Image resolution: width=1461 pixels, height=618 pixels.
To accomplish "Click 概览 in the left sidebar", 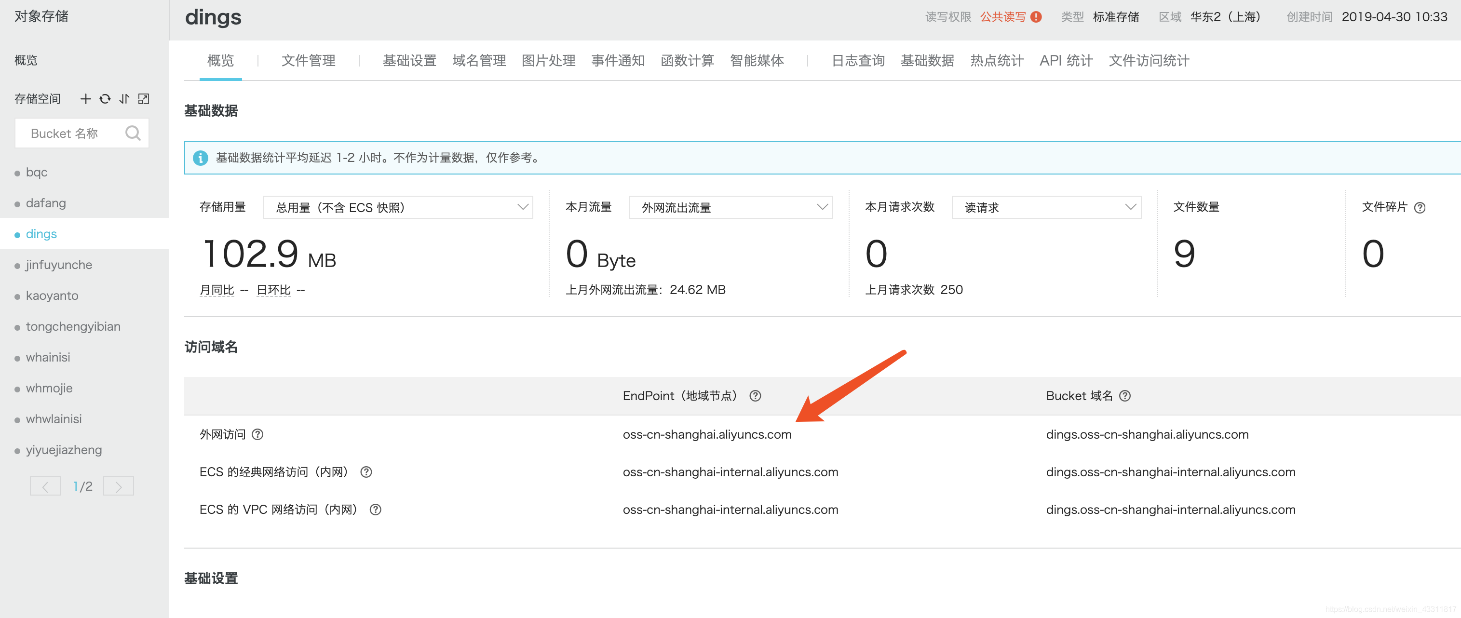I will pyautogui.click(x=26, y=60).
